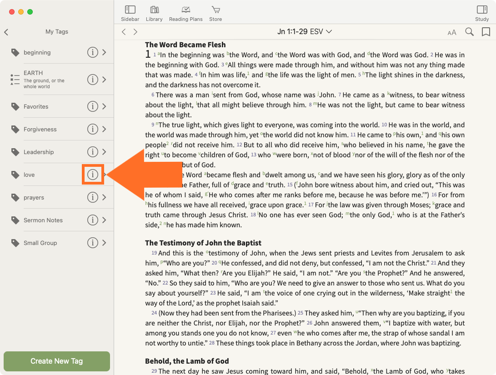Click tag icon beside Sermon Notes

pos(15,220)
